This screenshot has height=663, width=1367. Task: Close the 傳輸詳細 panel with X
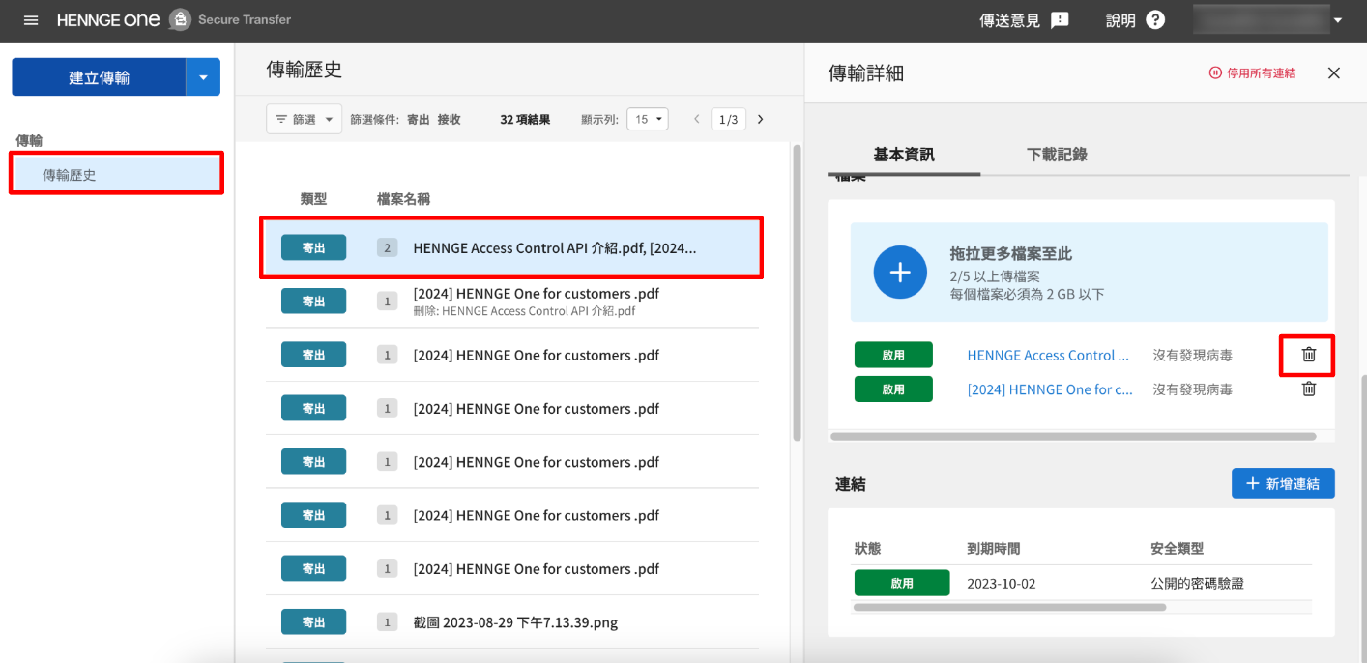pyautogui.click(x=1334, y=72)
